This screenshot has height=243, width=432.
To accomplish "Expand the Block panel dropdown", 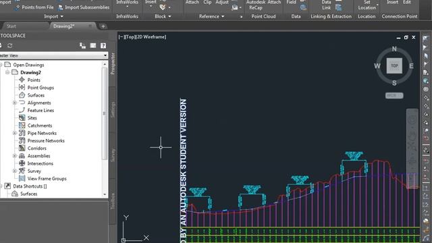I will [163, 16].
